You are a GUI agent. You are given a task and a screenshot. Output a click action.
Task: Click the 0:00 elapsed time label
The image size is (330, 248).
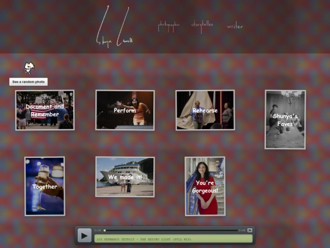coord(98,230)
